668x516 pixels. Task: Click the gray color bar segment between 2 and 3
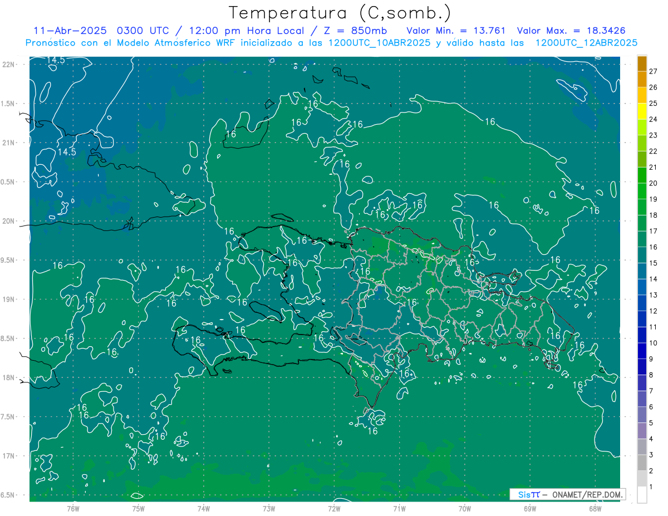pos(642,463)
